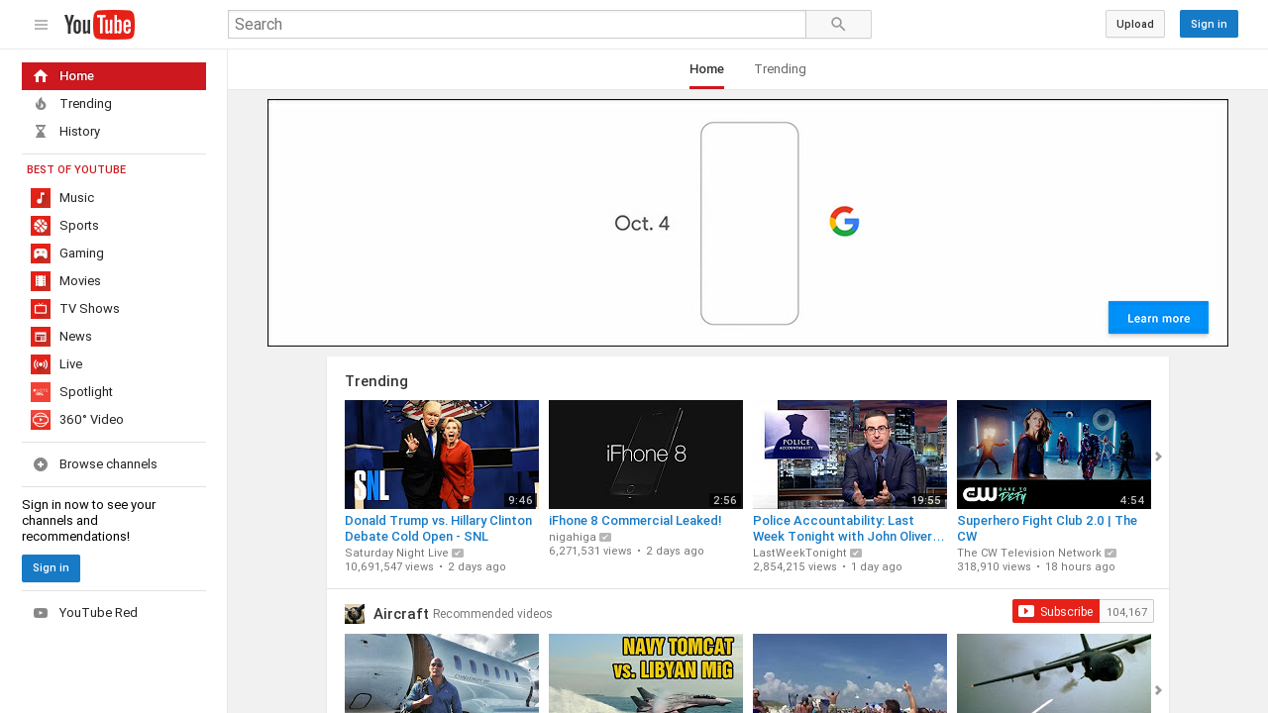Image resolution: width=1268 pixels, height=713 pixels.
Task: Open the transport plane video thumbnail
Action: point(1054,673)
